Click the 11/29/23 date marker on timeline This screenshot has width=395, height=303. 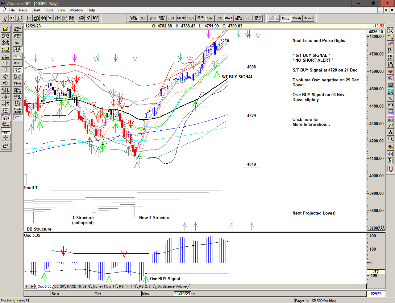point(182,294)
